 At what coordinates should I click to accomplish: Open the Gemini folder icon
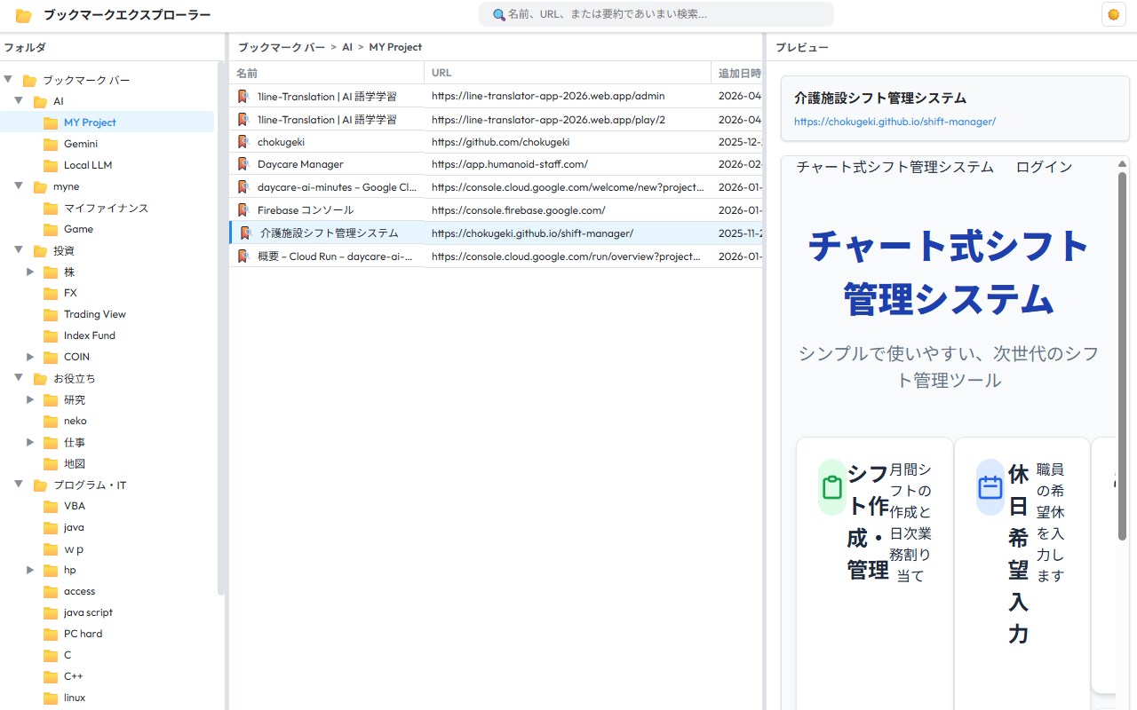click(51, 144)
